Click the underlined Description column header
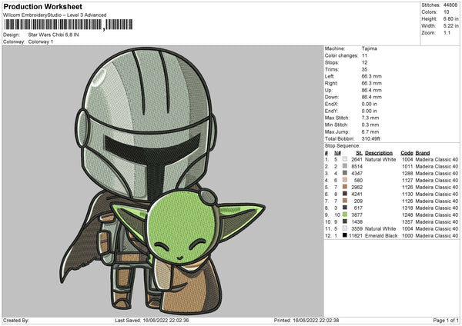Image resolution: width=462 pixels, height=326 pixels. coord(379,153)
